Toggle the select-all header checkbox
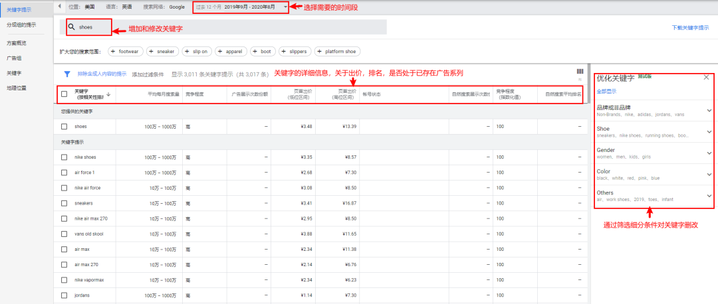 tap(64, 94)
